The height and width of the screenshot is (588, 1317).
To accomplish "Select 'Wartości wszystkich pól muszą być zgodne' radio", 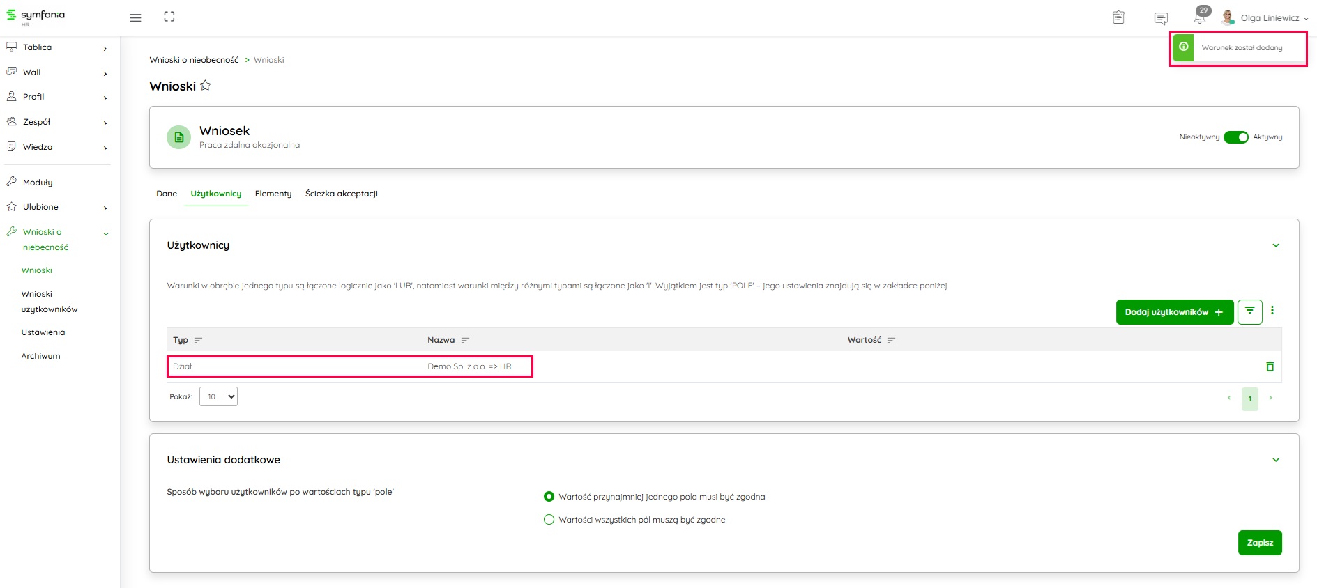I will (549, 520).
